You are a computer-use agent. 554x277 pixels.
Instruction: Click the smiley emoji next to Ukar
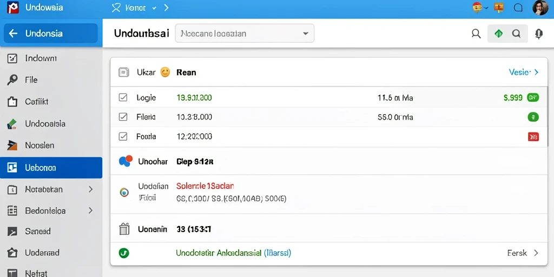click(x=165, y=72)
